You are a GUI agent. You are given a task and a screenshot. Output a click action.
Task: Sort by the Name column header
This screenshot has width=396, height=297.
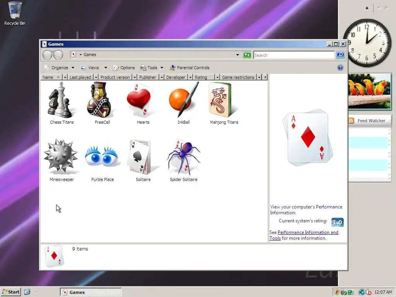coord(51,77)
